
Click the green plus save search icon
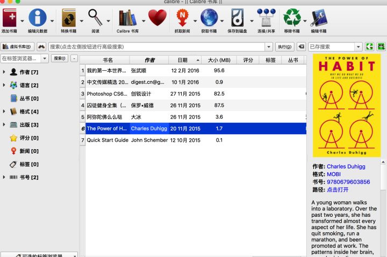(381, 47)
